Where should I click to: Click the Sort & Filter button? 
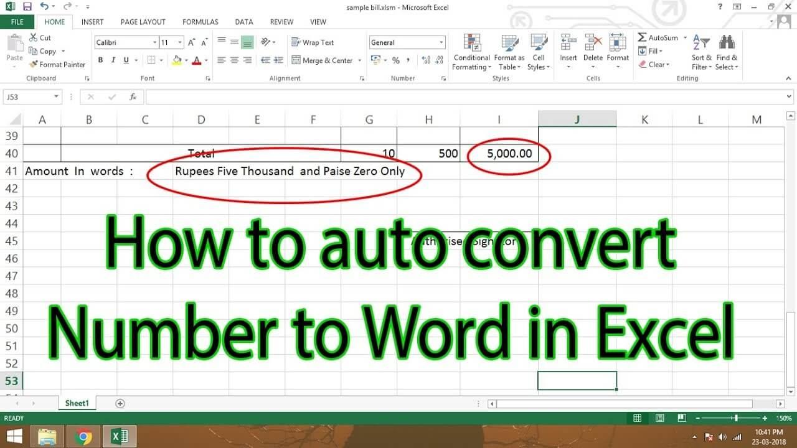(x=701, y=51)
